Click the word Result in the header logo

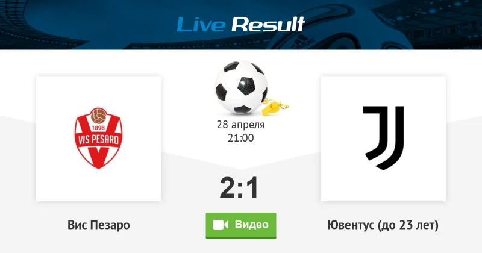[268, 24]
